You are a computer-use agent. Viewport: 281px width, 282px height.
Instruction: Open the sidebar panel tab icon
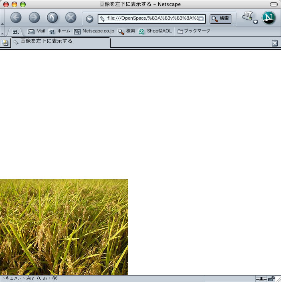click(x=16, y=32)
